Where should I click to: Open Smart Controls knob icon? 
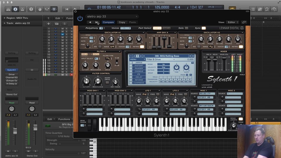40,9
